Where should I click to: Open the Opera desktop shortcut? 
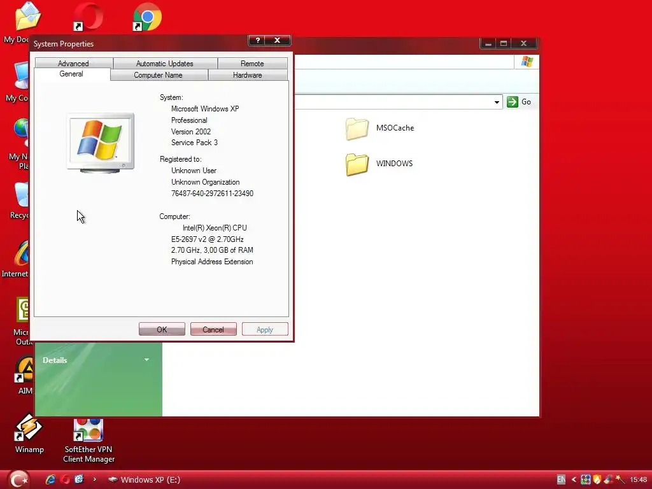tap(88, 17)
